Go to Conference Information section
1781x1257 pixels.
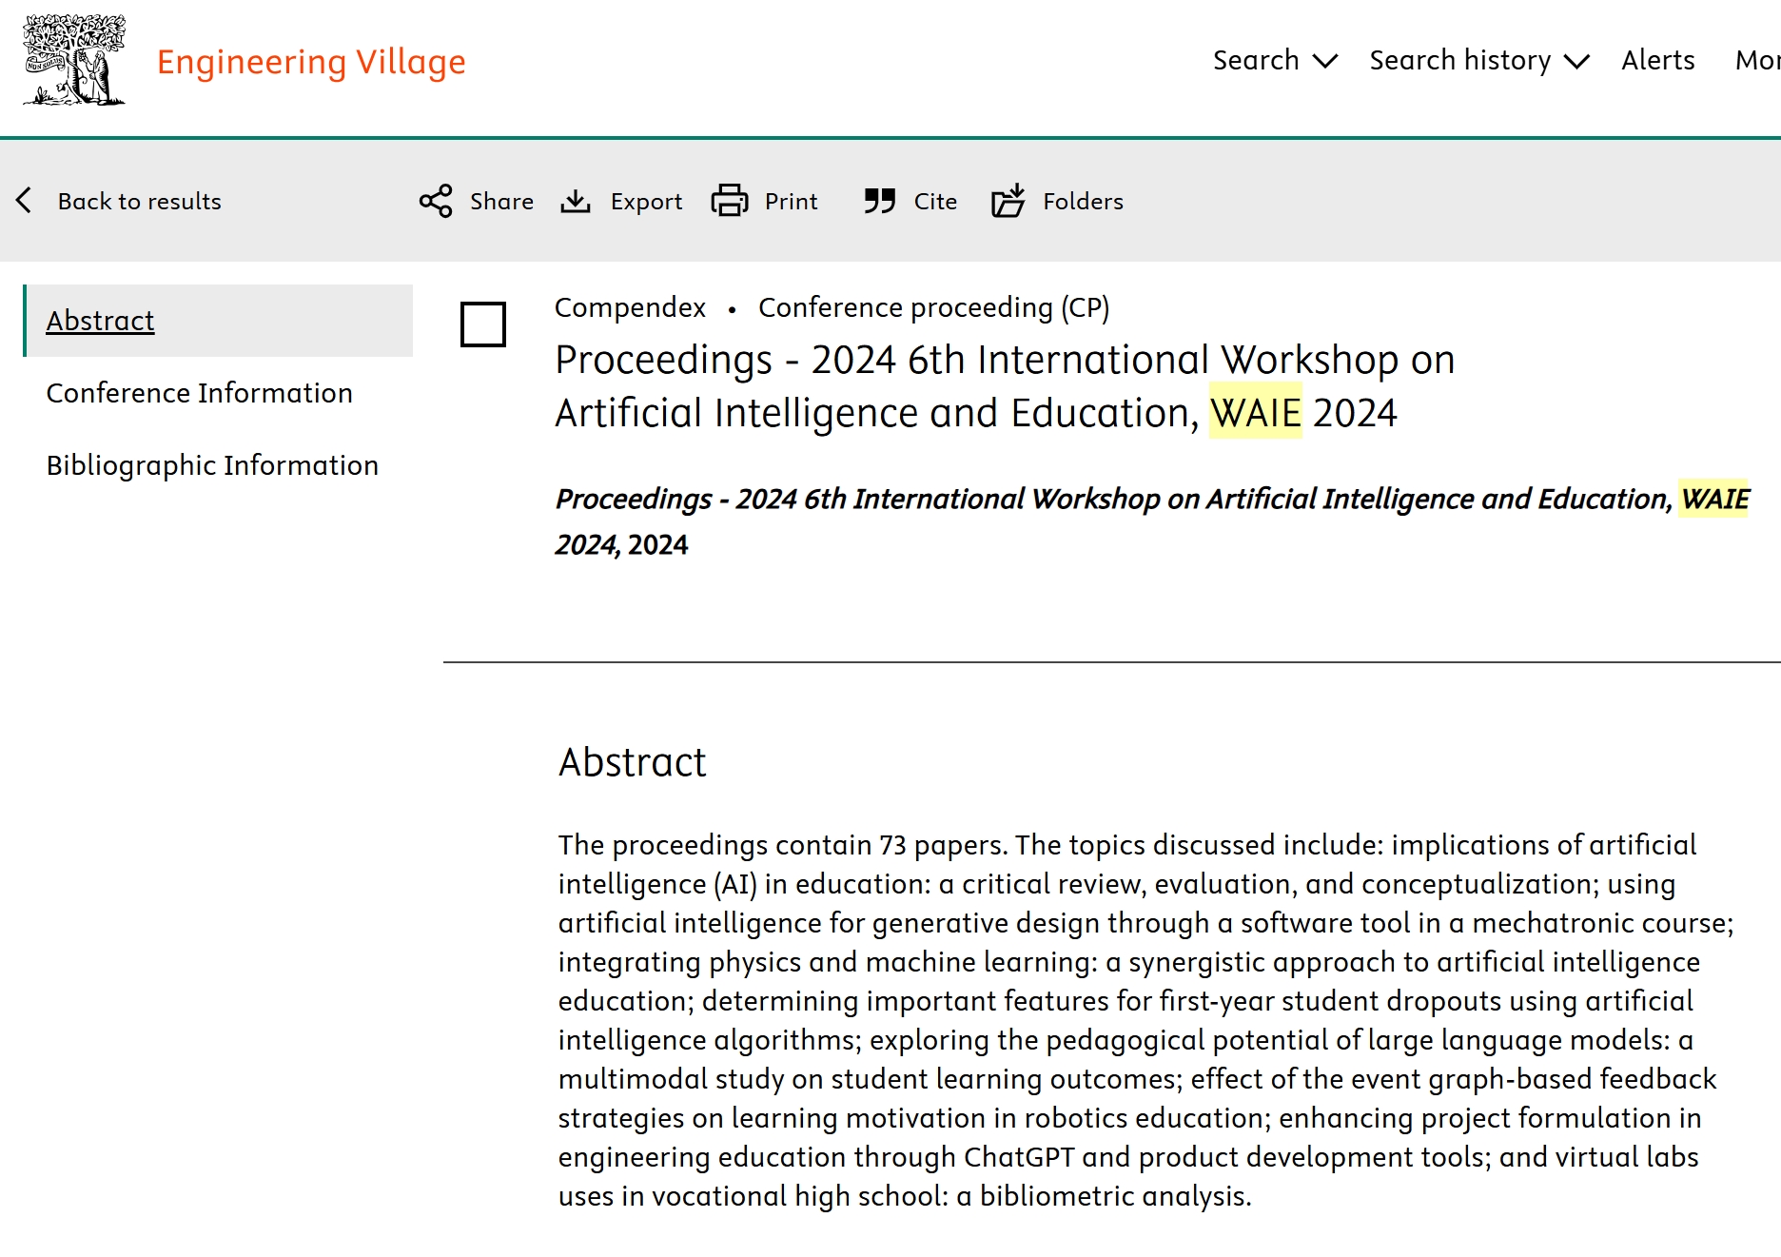pyautogui.click(x=199, y=393)
